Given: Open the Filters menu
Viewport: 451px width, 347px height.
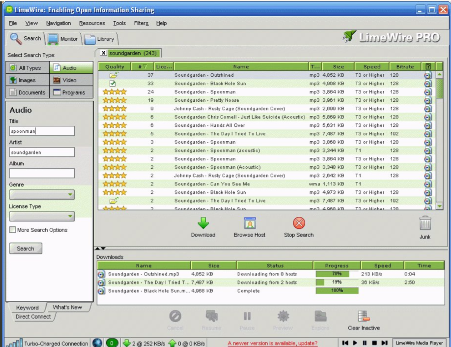Looking at the screenshot, I should 141,23.
